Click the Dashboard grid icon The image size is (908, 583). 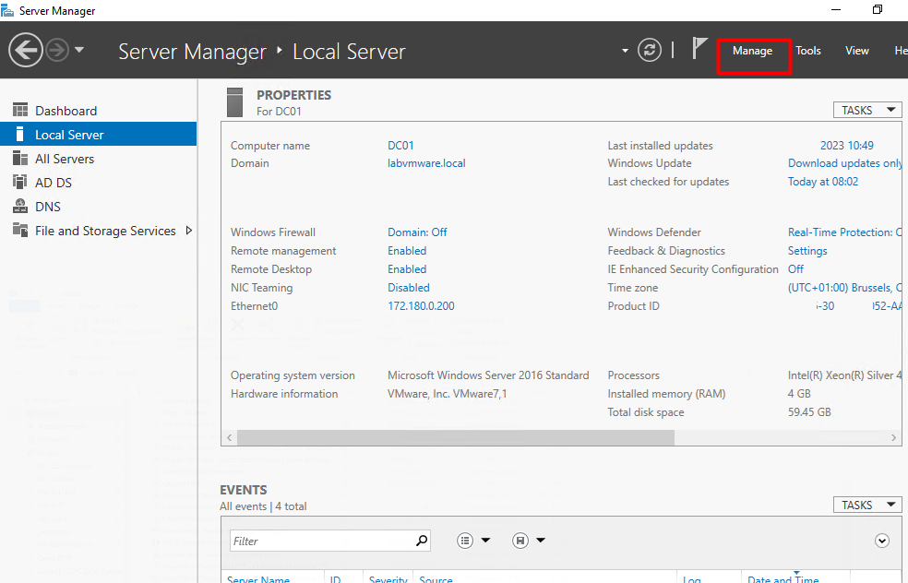20,110
